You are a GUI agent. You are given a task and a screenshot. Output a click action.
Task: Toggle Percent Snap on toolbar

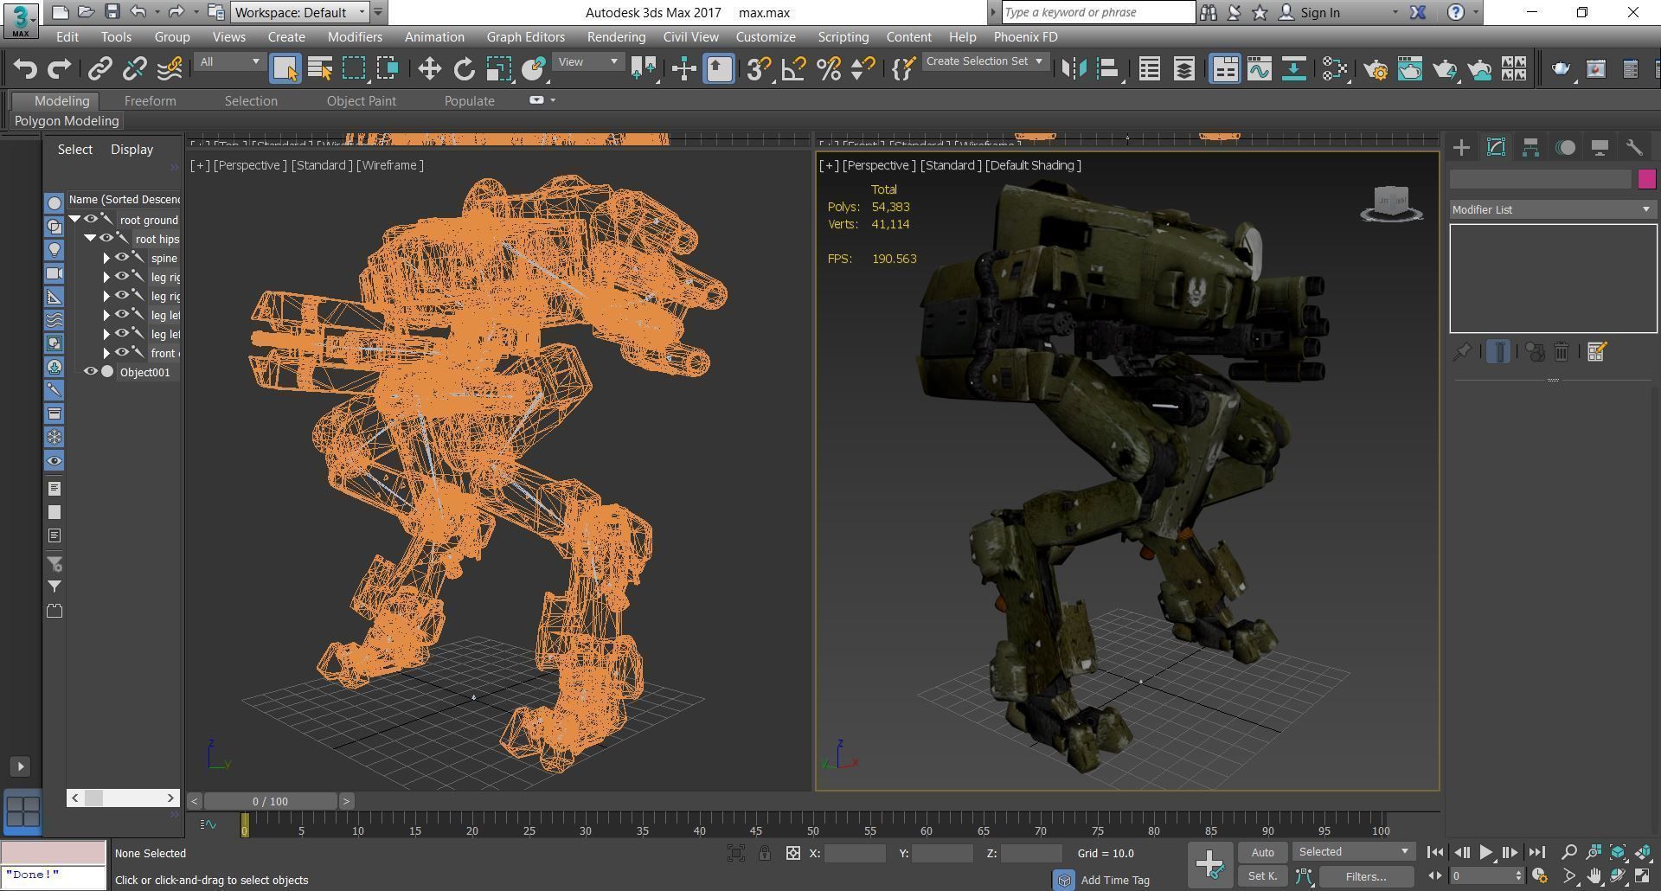tap(828, 69)
